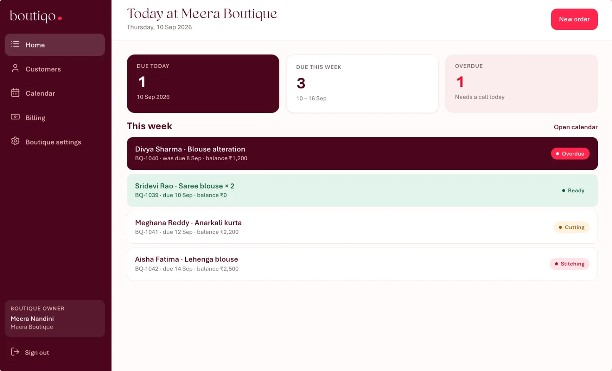The image size is (612, 371).
Task: Open Boutique settings label
Action: point(53,142)
